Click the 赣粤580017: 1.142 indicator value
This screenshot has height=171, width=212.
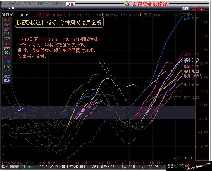(x=162, y=15)
